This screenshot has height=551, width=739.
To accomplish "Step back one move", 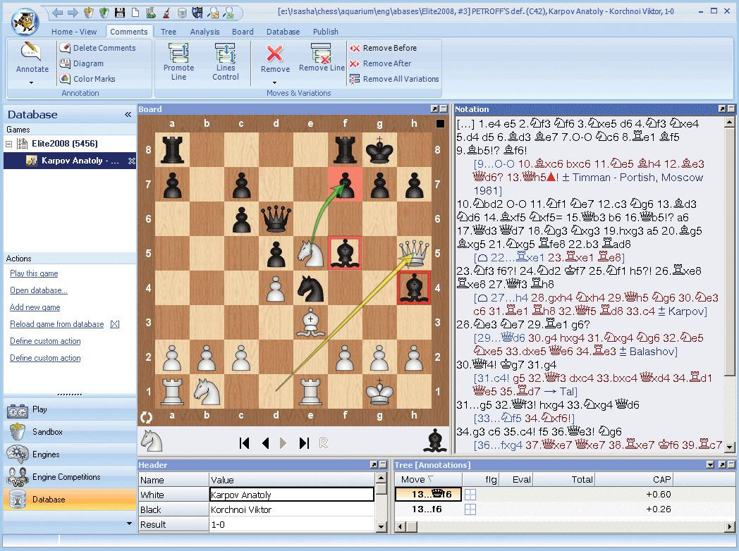I will (x=265, y=443).
